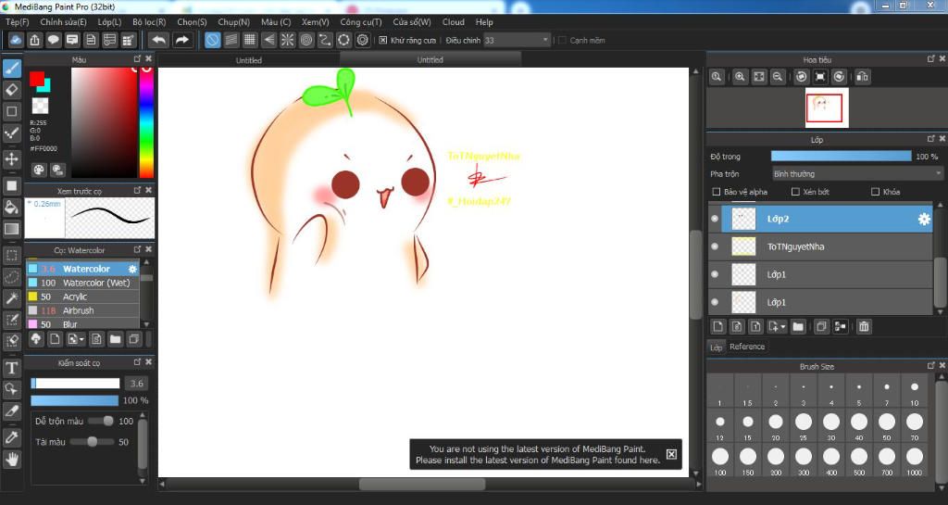Open the add-layer dropdown arrow in layer panel
Screen dimensions: 948x505
coord(783,327)
